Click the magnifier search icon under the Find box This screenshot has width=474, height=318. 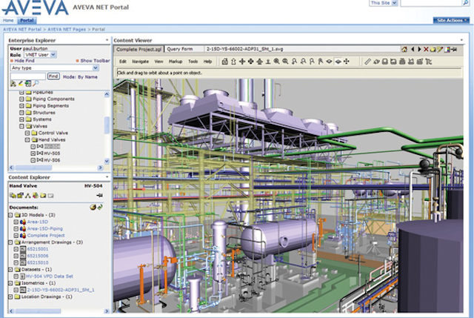coord(36,83)
